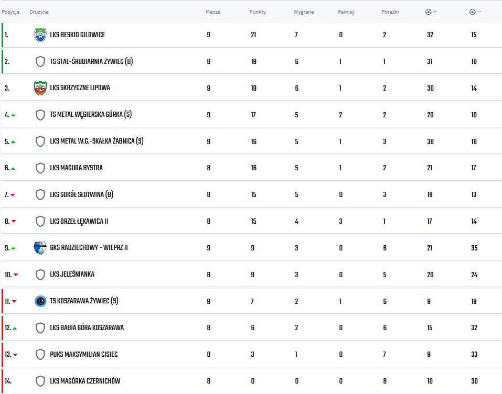The height and width of the screenshot is (394, 502).
Task: Click Skrzyczne Lipowa's 30 goals scored value
Action: point(430,88)
